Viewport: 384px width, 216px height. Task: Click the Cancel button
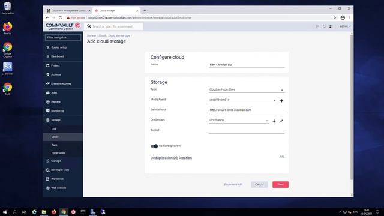click(259, 184)
